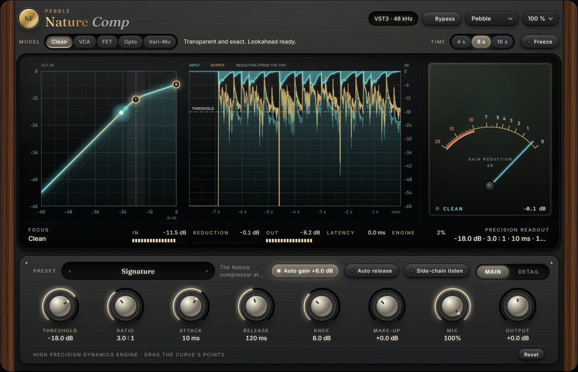
Task: Click the Release knob
Action: coord(256,307)
